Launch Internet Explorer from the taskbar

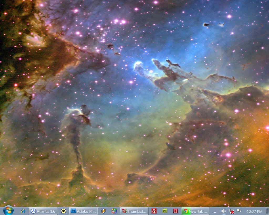(x=23, y=211)
